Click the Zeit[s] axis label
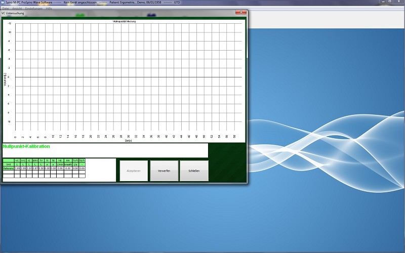 coord(128,141)
